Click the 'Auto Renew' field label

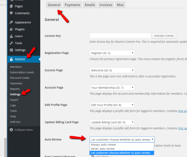(53, 140)
